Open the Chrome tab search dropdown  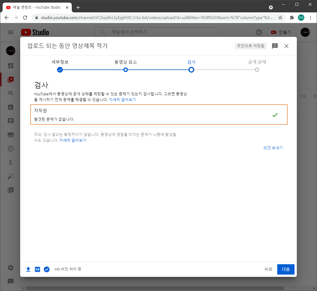point(271,7)
